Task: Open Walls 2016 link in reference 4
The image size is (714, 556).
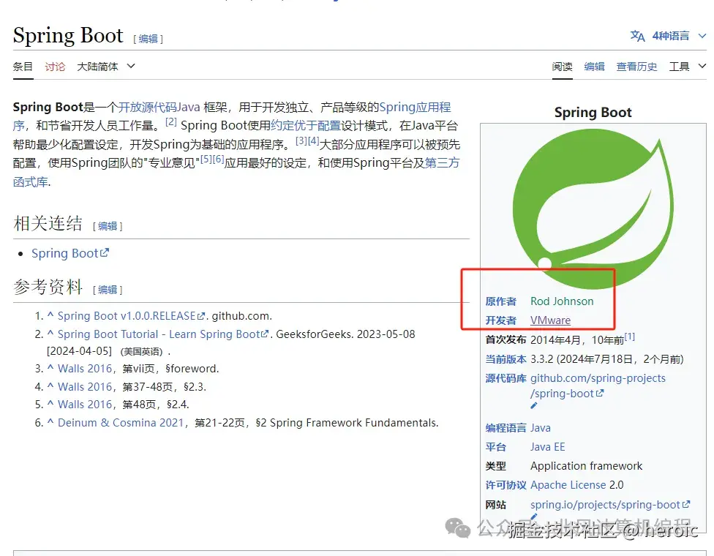Action: tap(85, 386)
